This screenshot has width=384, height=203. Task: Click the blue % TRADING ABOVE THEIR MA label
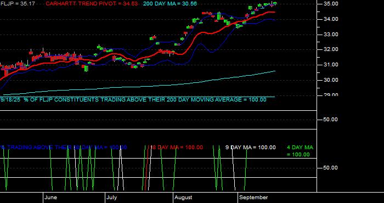[64, 148]
